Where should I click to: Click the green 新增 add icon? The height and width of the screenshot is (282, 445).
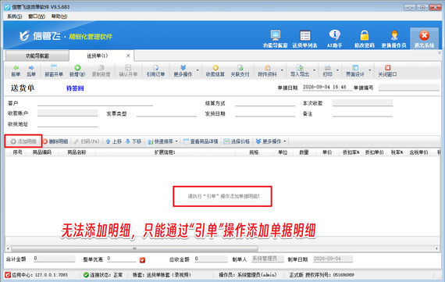click(x=77, y=70)
